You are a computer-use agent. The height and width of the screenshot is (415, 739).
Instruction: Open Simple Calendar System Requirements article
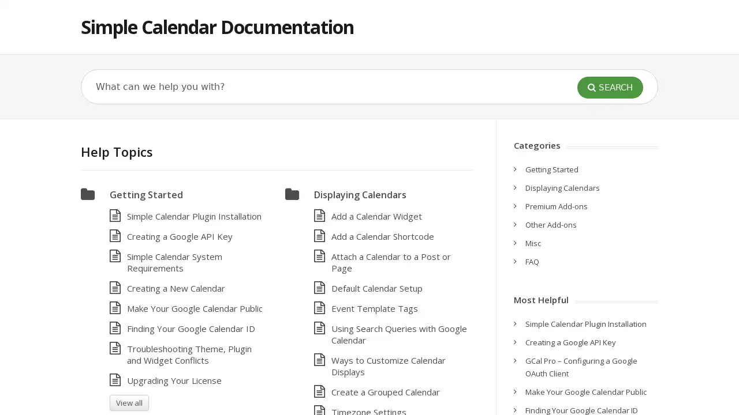174,262
